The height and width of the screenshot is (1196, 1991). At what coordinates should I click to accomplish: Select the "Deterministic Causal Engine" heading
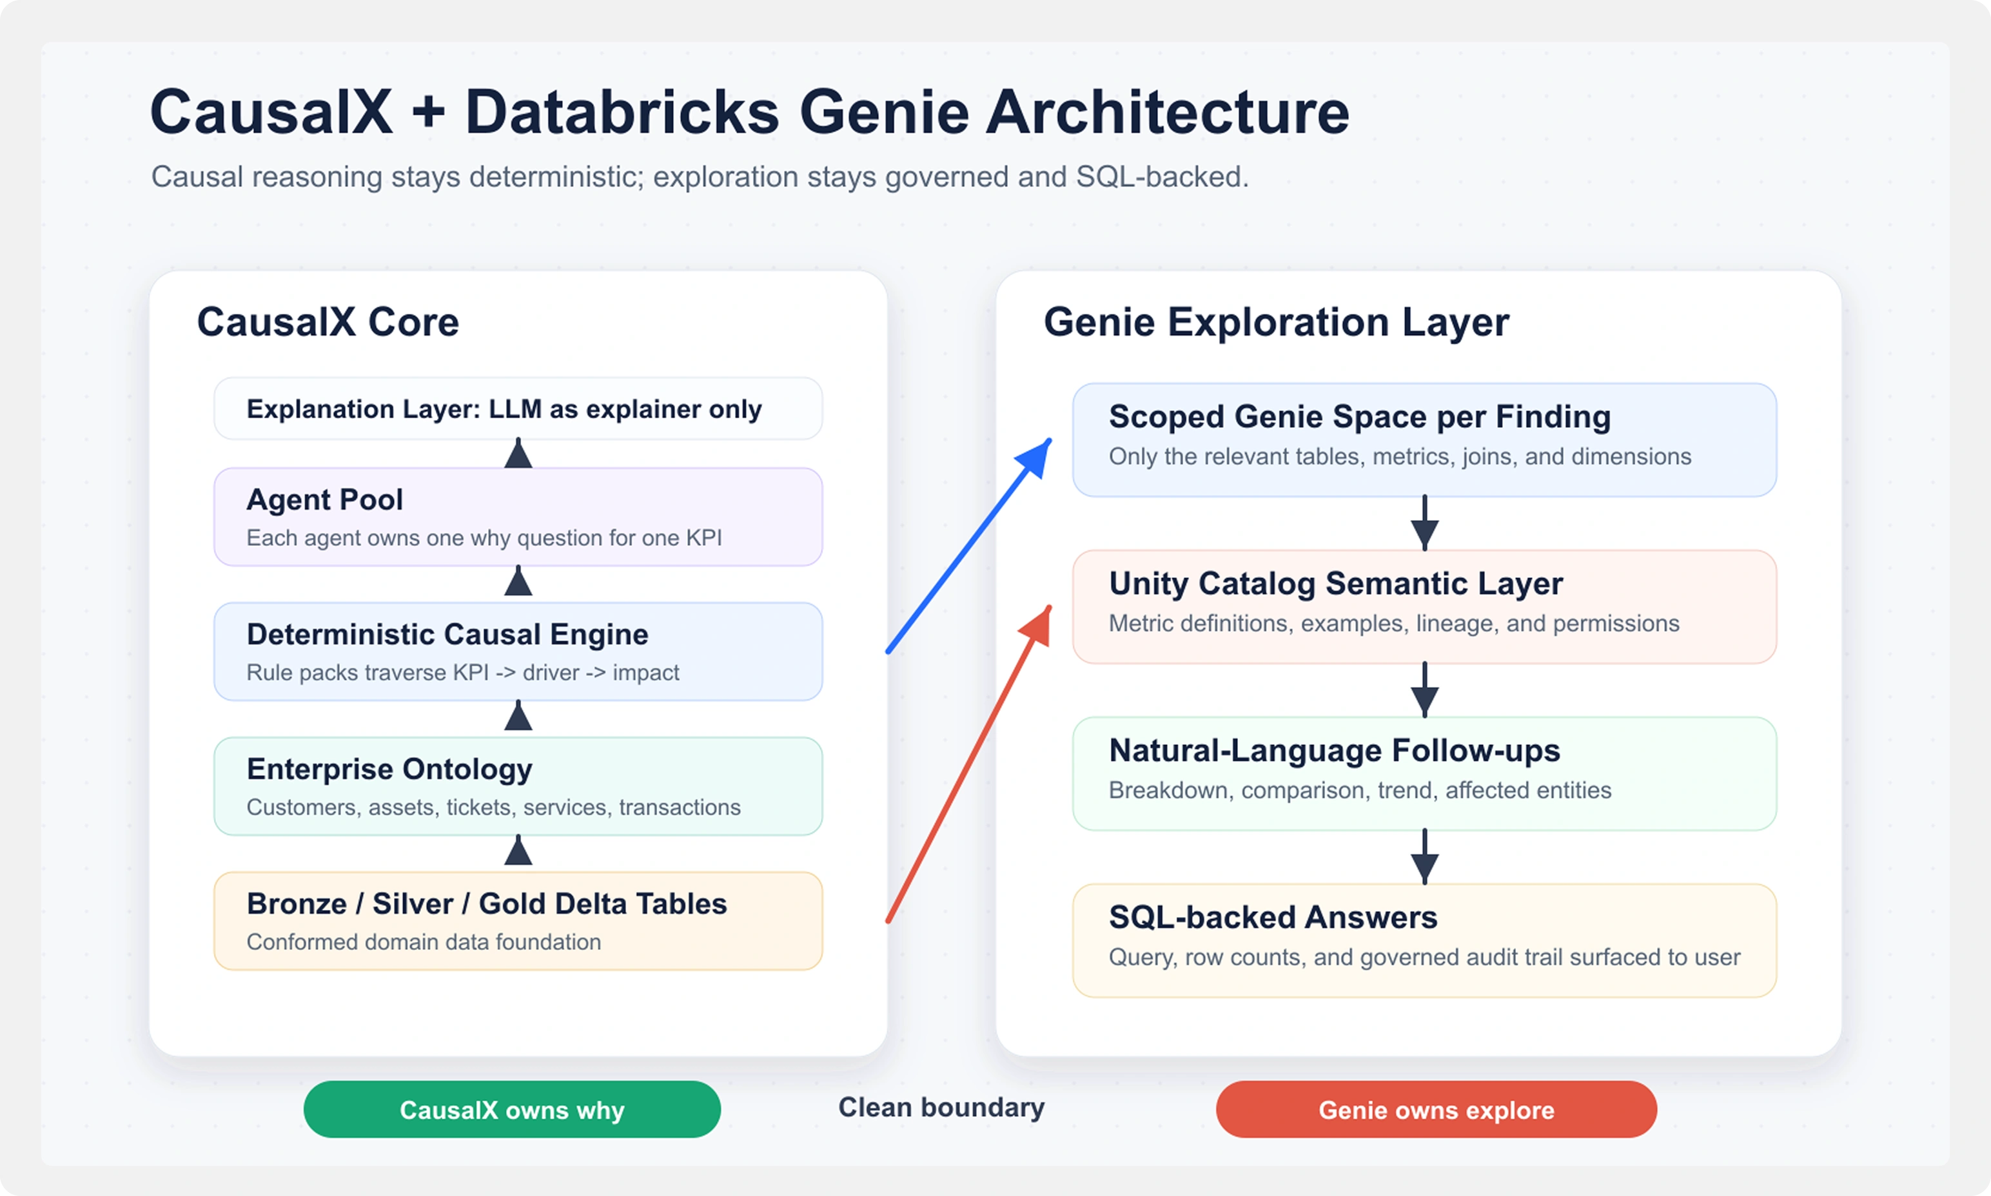(x=447, y=634)
